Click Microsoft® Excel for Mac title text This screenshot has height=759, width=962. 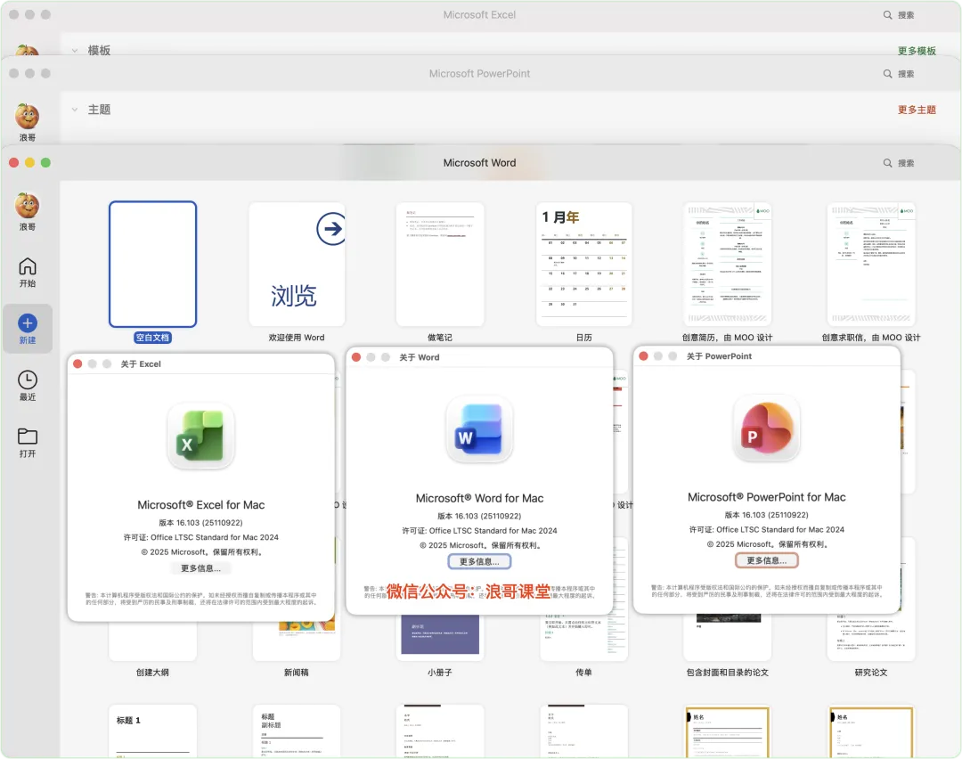pos(200,505)
